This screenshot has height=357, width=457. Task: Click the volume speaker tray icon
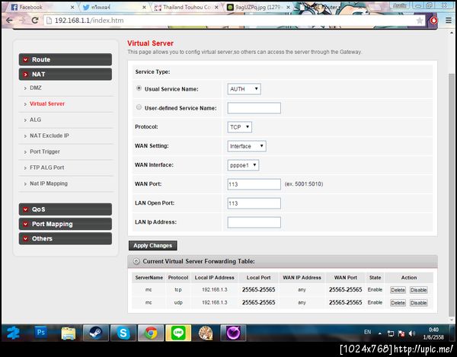[412, 333]
